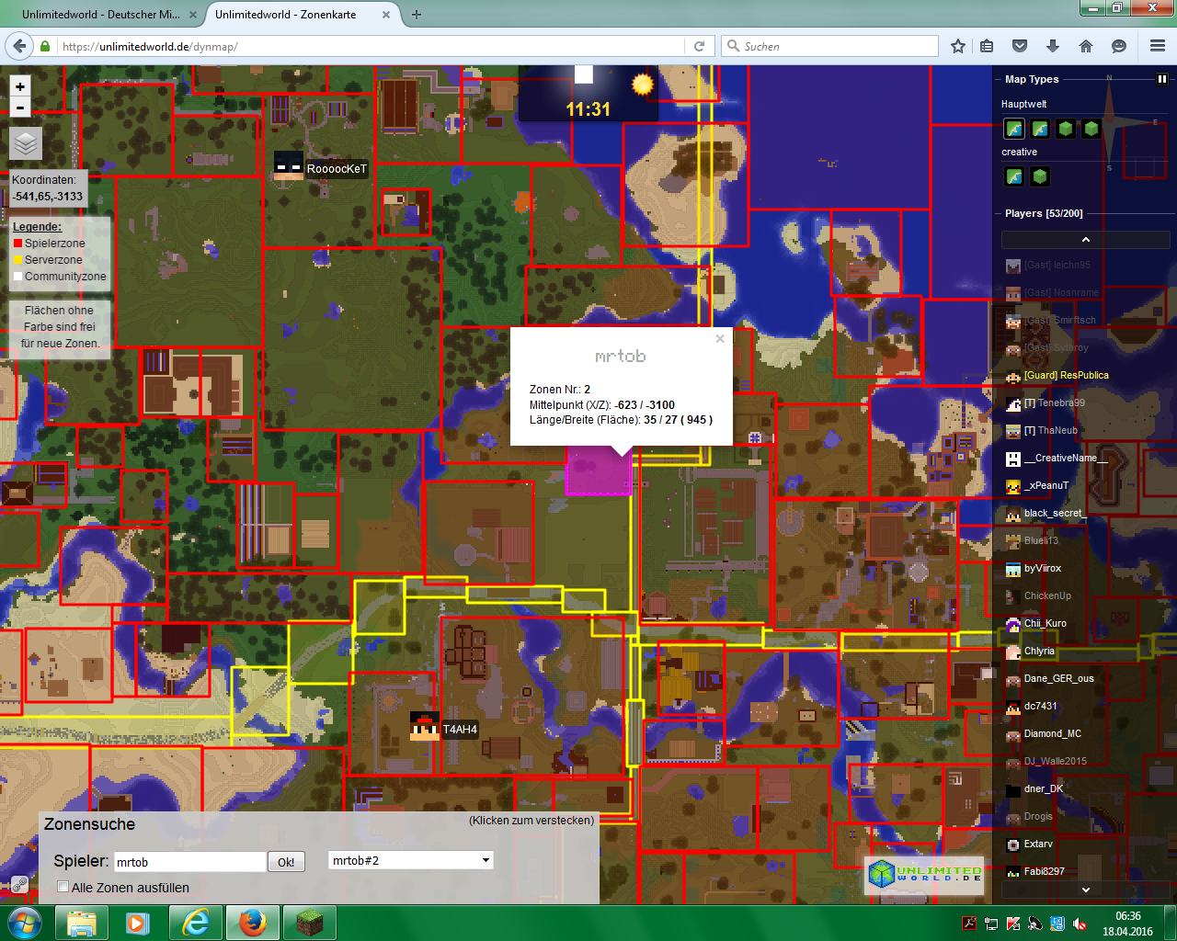Viewport: 1177px width, 941px height.
Task: Click the link icon at the map's bottom-left
Action: [19, 885]
